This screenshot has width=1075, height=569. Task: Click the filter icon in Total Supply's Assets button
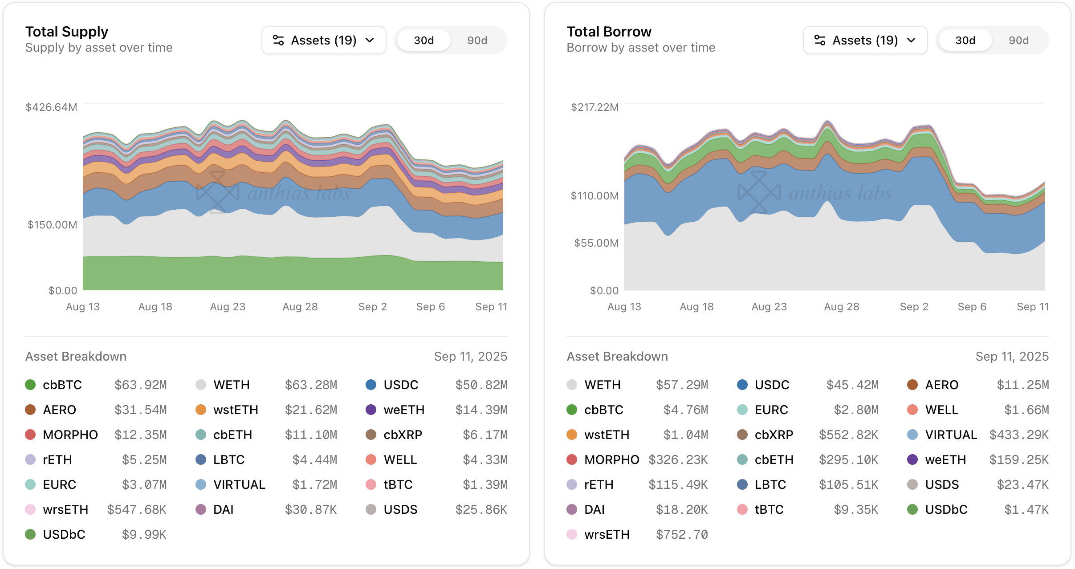point(278,40)
